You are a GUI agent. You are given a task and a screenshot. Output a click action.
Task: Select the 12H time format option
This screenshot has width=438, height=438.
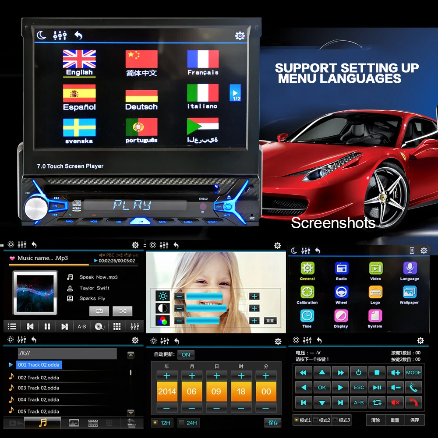point(162,423)
